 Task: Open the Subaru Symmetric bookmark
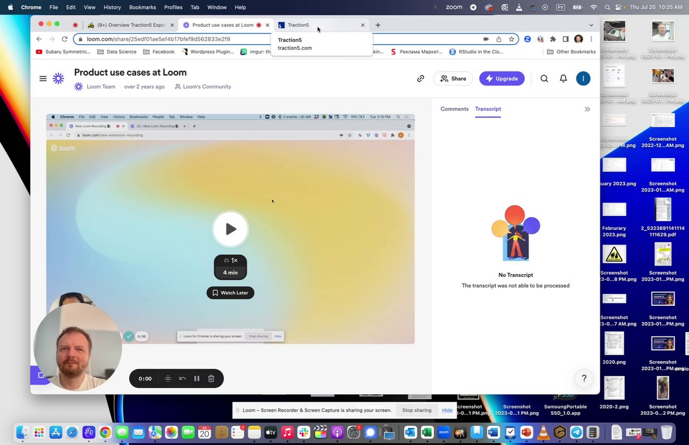(63, 52)
